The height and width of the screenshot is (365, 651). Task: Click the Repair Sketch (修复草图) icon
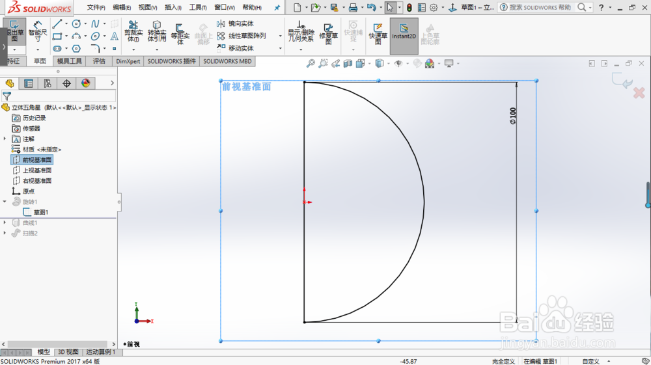tap(329, 31)
